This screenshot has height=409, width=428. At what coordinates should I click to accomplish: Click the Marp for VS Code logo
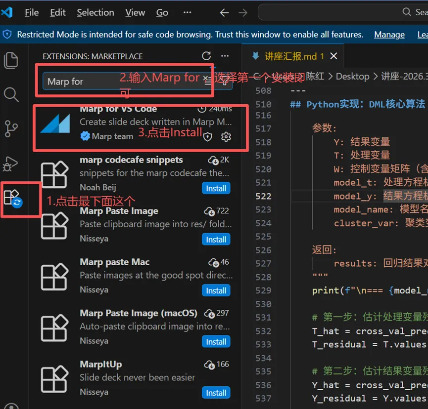55,123
